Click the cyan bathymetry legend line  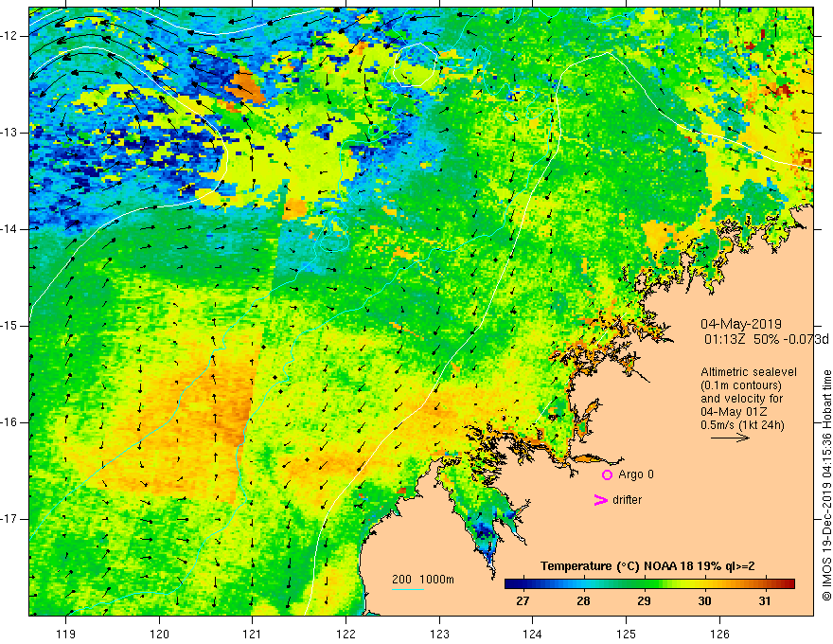point(408,590)
